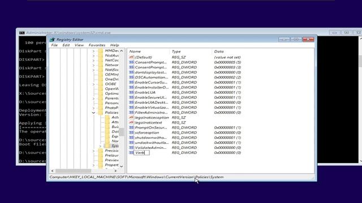Select the legalnoticecaption string icon

point(132,118)
